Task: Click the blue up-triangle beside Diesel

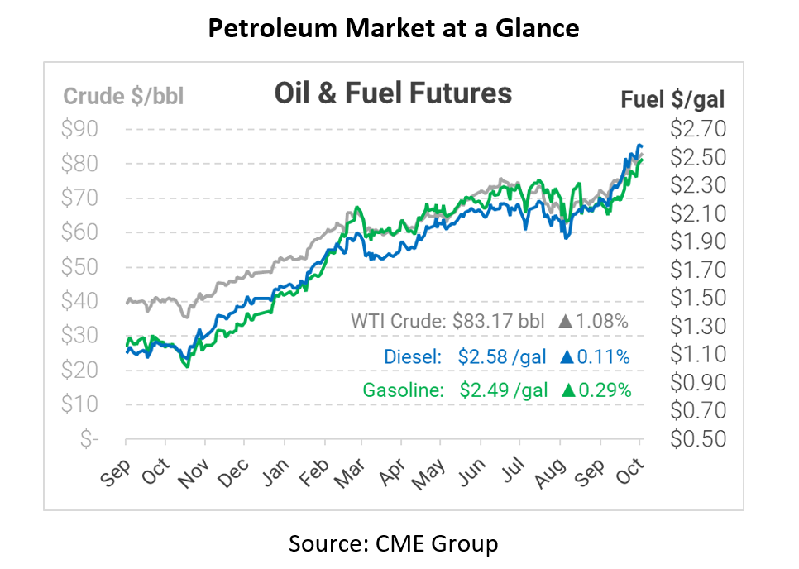Action: click(567, 356)
